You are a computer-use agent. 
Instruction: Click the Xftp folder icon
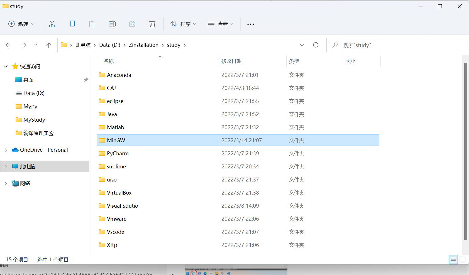[x=102, y=245]
